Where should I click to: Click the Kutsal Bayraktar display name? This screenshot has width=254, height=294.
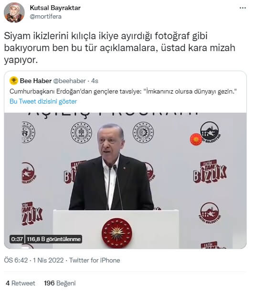55,8
